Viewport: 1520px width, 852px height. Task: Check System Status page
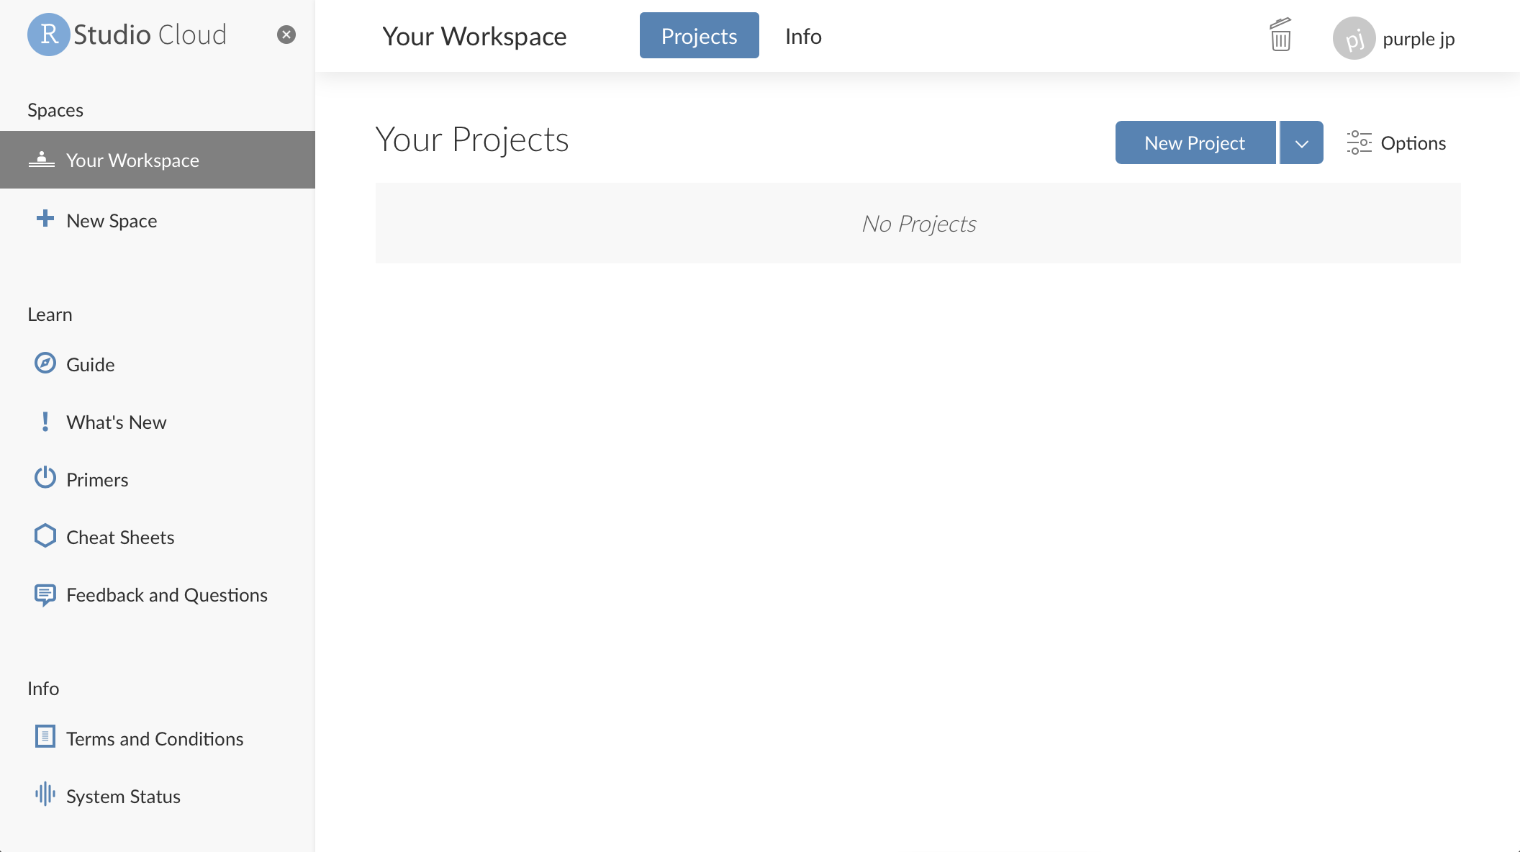123,794
